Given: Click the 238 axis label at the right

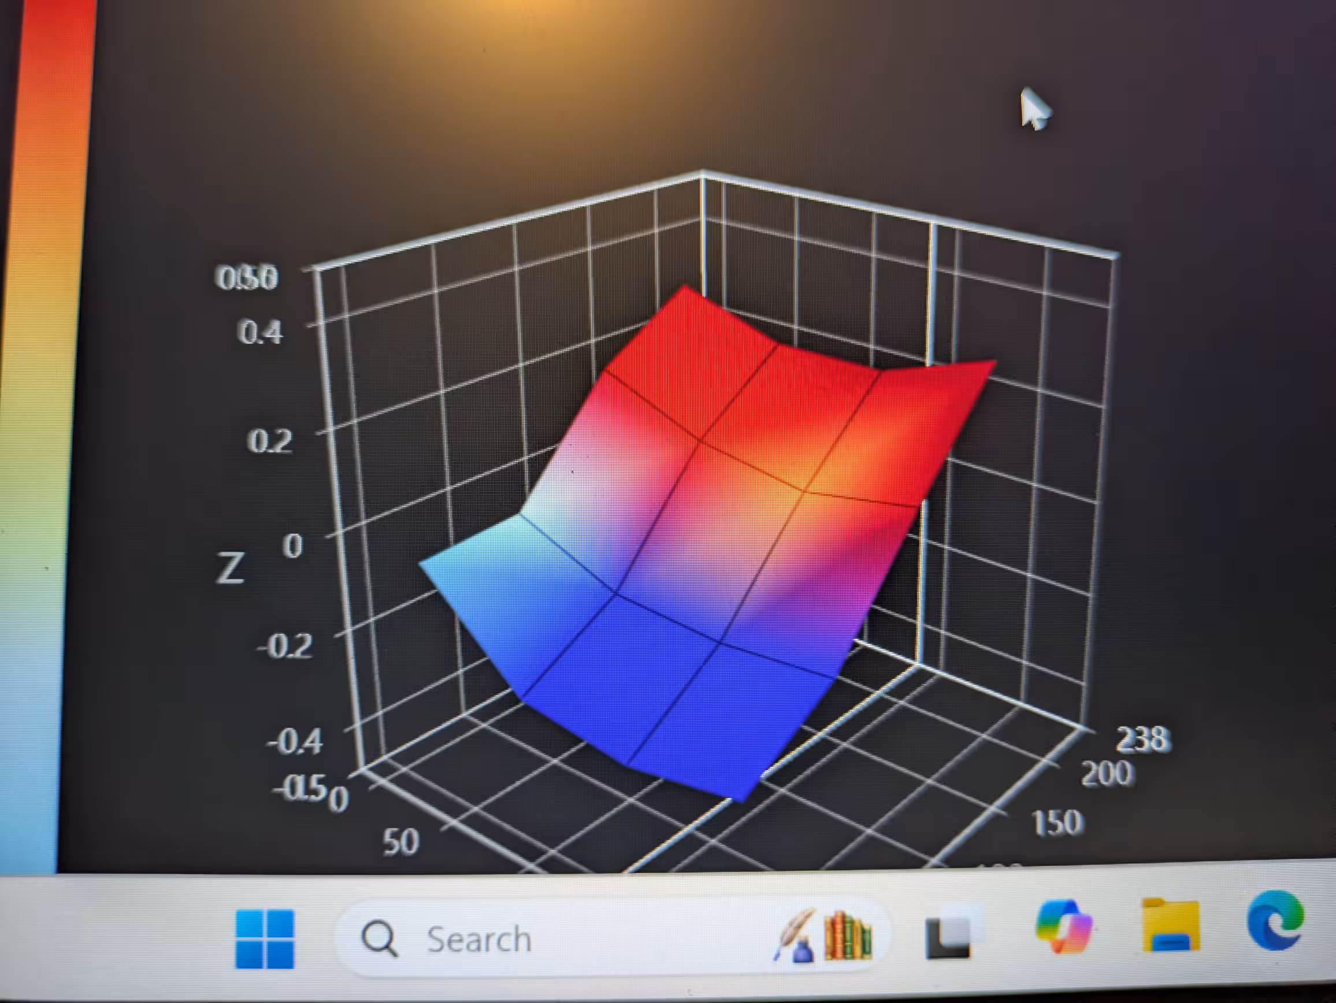Looking at the screenshot, I should click(1143, 739).
